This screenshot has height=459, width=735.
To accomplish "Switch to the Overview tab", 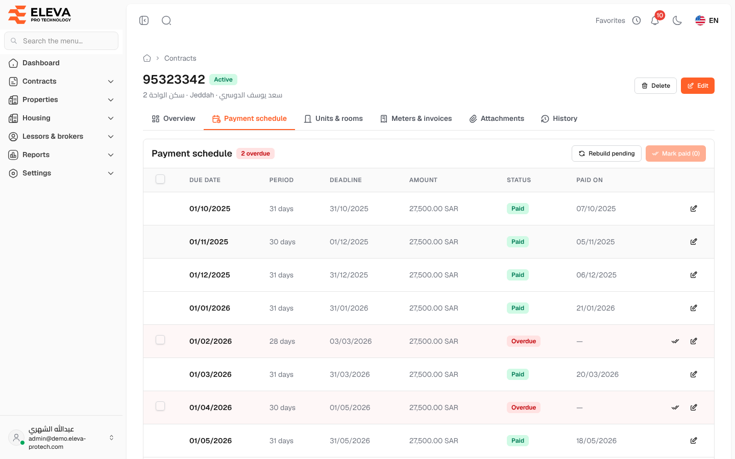I will (174, 118).
